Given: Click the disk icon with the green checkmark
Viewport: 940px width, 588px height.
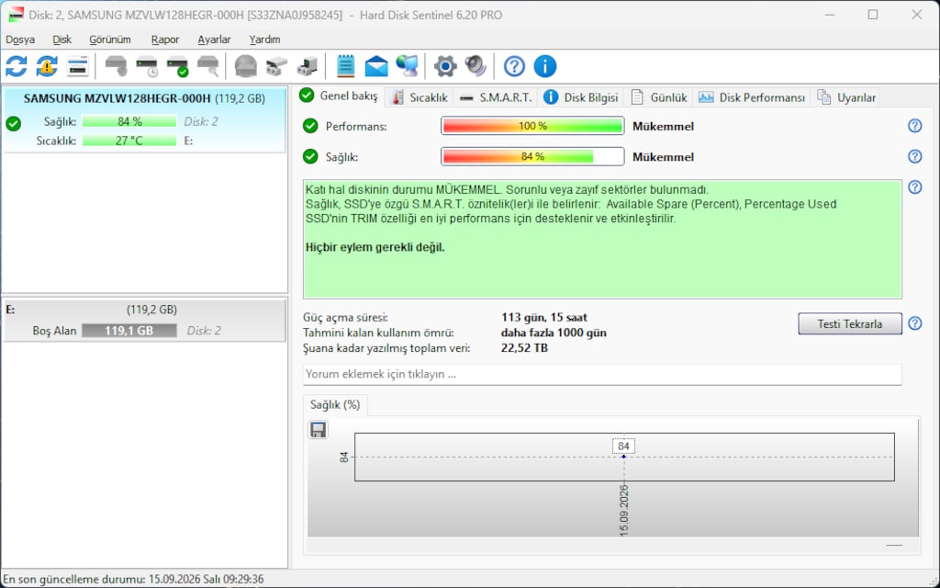Looking at the screenshot, I should pos(177,66).
